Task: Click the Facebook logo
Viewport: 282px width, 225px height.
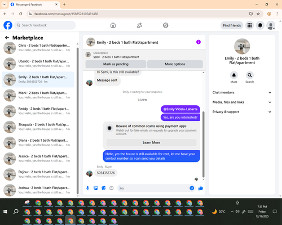Action: click(8, 25)
